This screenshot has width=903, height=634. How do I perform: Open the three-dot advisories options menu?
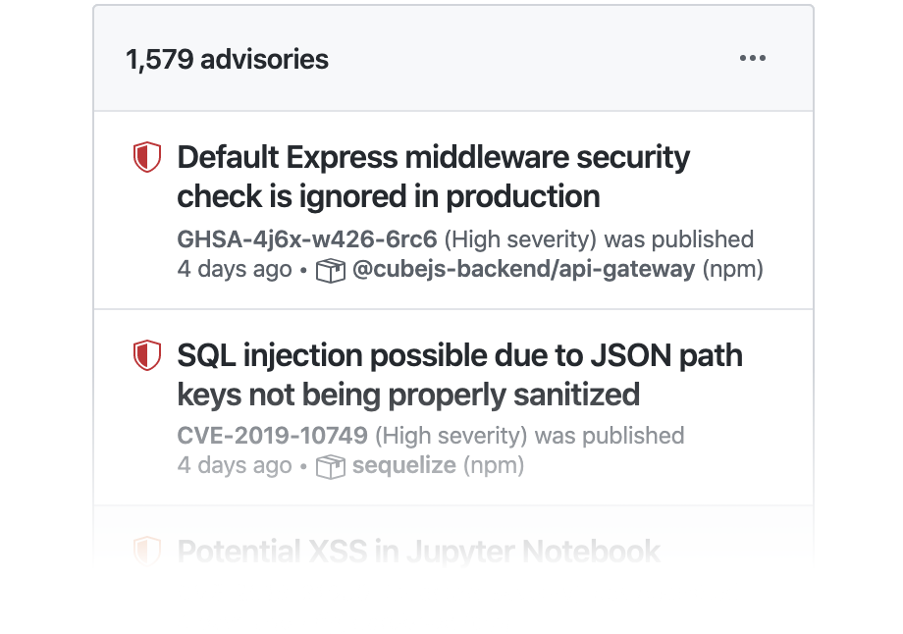[x=753, y=59]
